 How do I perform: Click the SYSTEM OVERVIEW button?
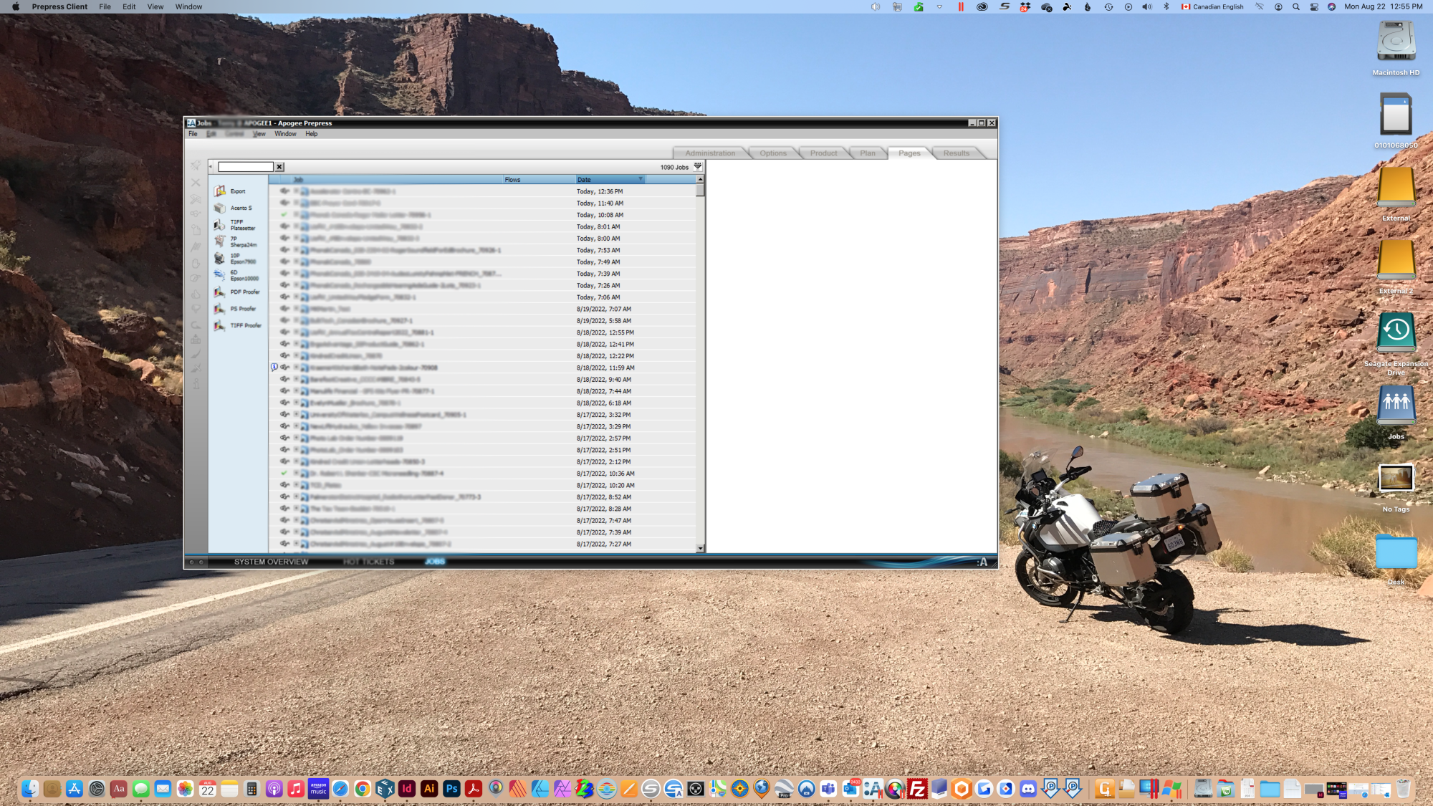(271, 562)
